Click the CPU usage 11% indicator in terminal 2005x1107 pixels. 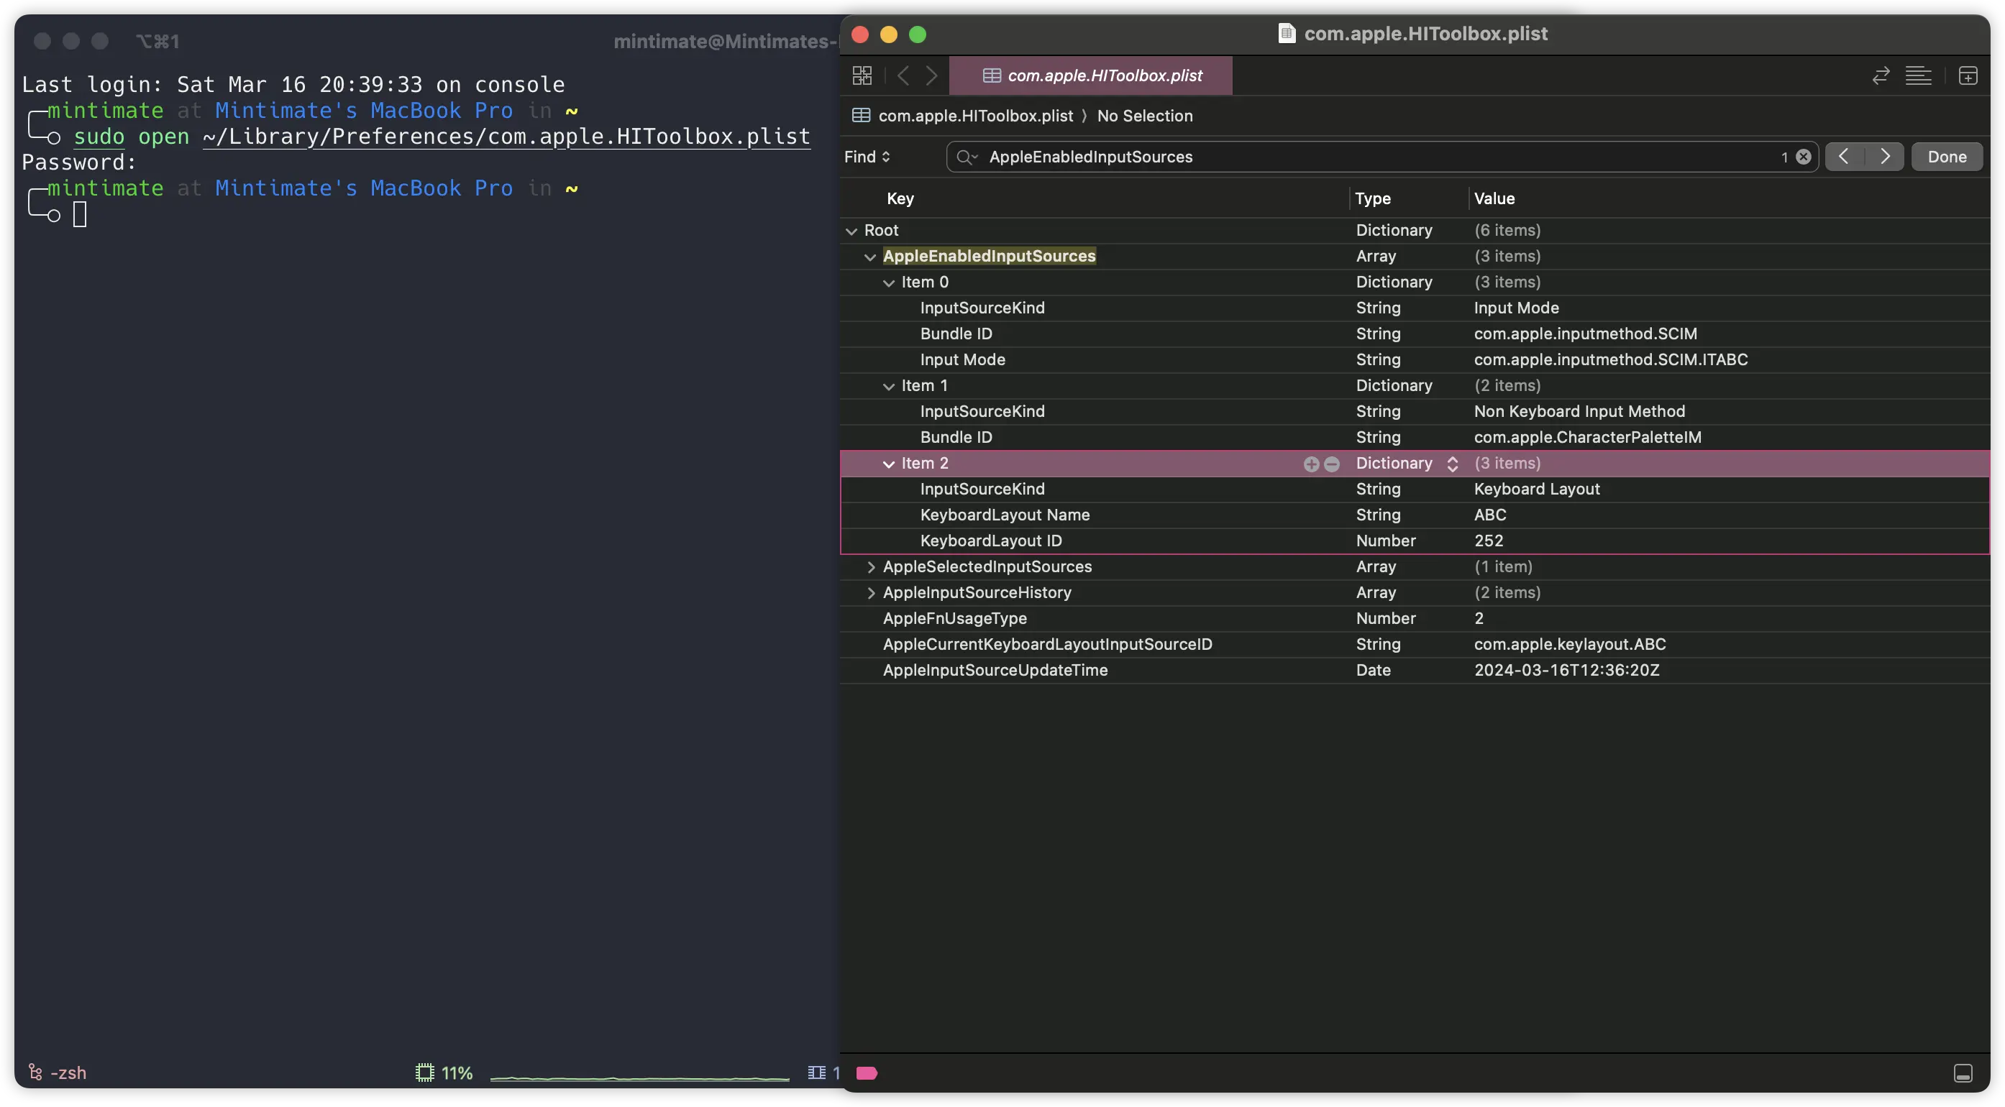(x=444, y=1072)
